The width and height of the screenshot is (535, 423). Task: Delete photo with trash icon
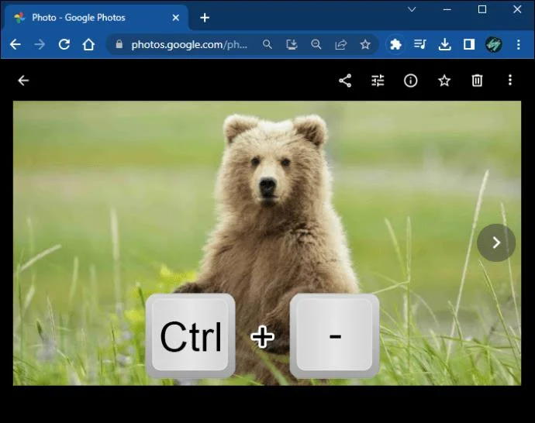(x=477, y=81)
